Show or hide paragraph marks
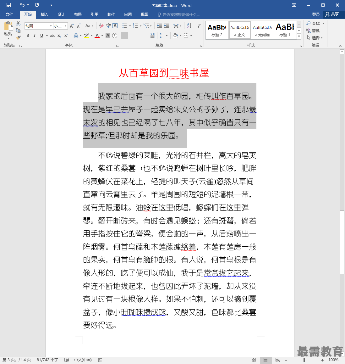345x364 pixels. pos(199,26)
